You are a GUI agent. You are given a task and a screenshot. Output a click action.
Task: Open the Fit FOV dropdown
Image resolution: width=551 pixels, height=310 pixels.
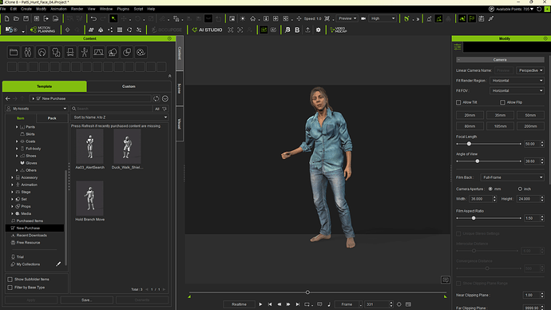(x=517, y=90)
